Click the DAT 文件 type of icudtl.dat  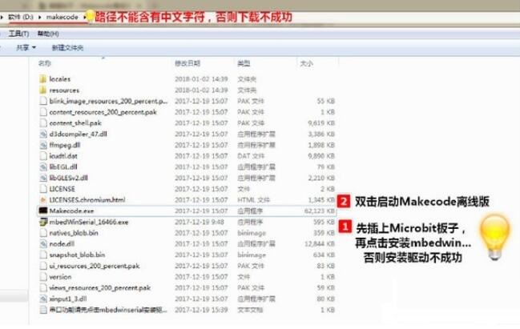tap(251, 156)
